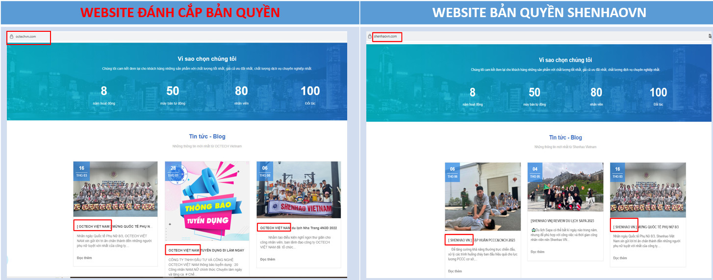Click Đọc thêm under OCTECH women's day article
Screen dimensions: 713x280
pos(84,257)
